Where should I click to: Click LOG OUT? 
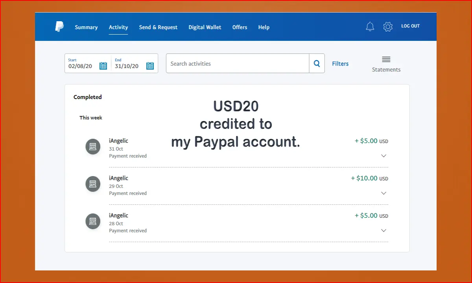410,26
